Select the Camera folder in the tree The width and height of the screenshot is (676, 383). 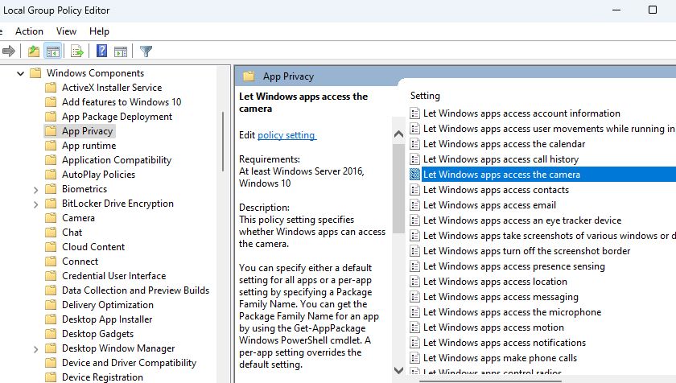[78, 218]
